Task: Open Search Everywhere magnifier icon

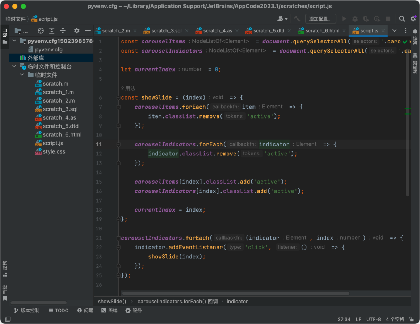Action: pos(402,19)
